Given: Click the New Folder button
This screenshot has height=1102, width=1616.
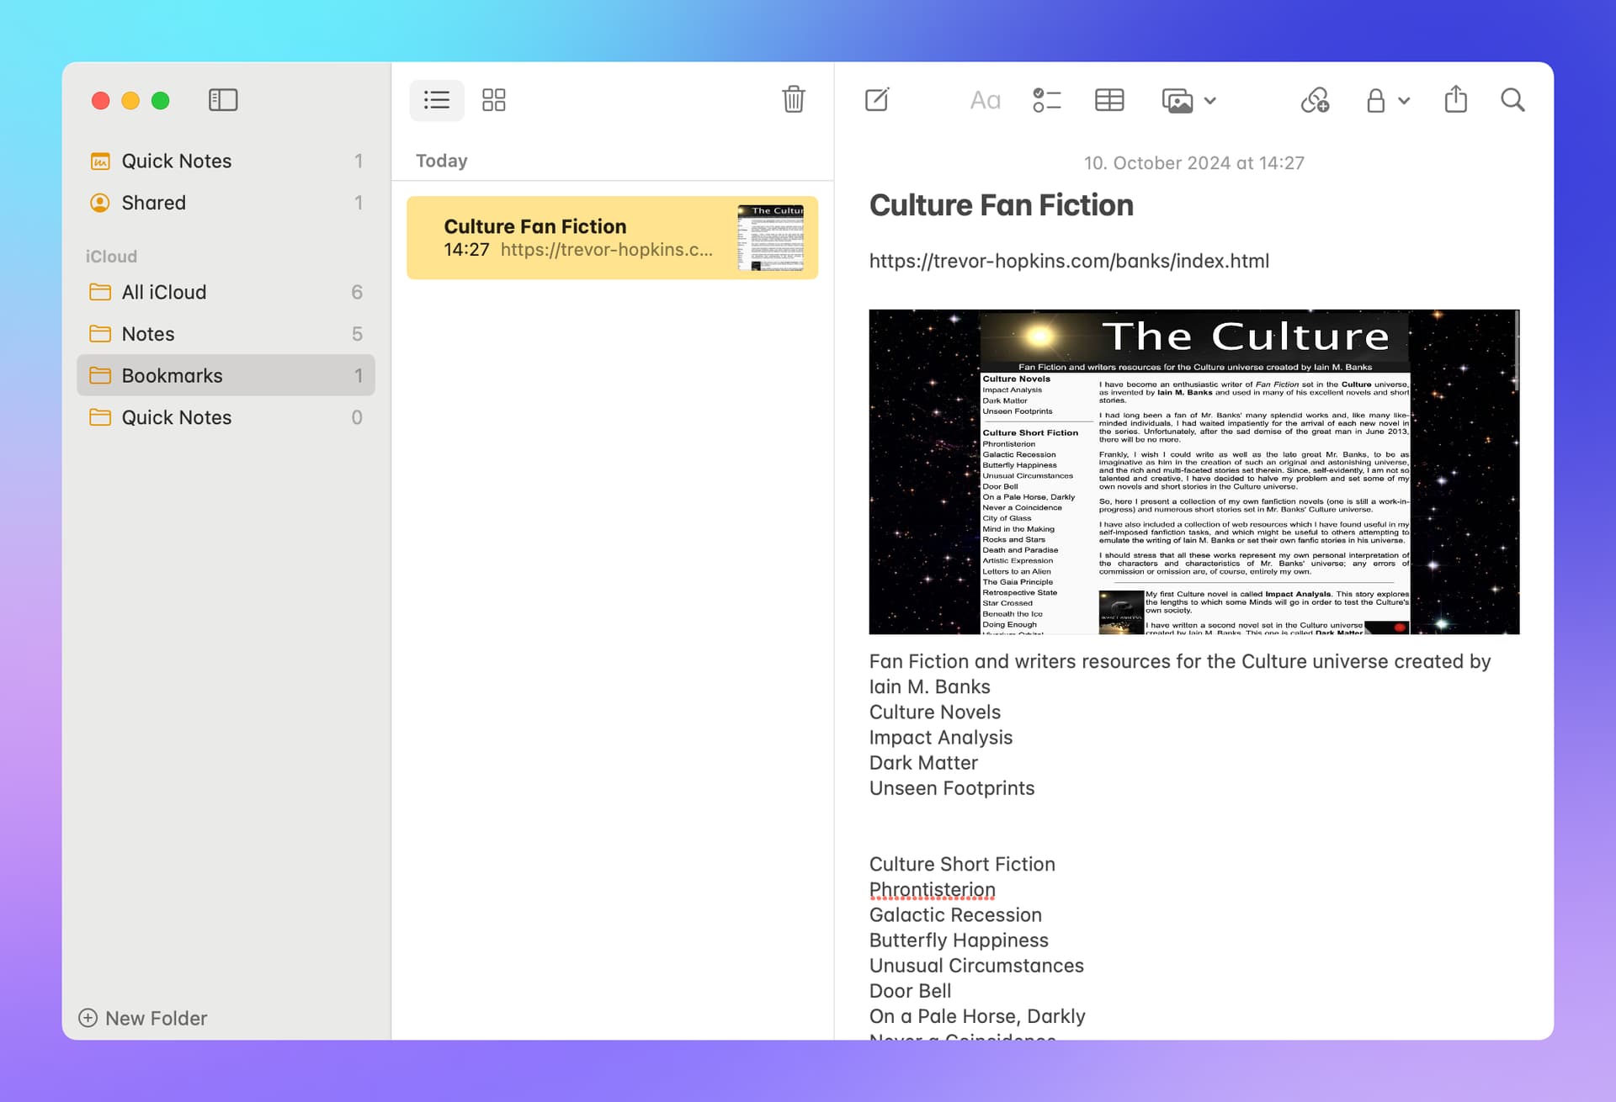Looking at the screenshot, I should (143, 1018).
